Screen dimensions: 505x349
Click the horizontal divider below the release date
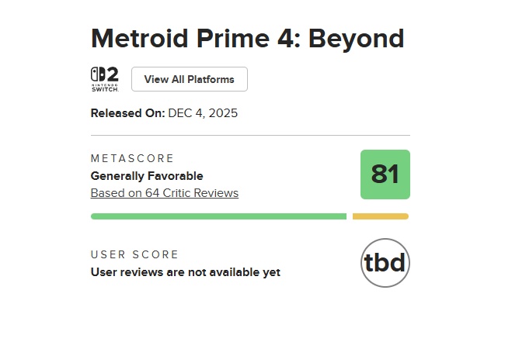(250, 135)
